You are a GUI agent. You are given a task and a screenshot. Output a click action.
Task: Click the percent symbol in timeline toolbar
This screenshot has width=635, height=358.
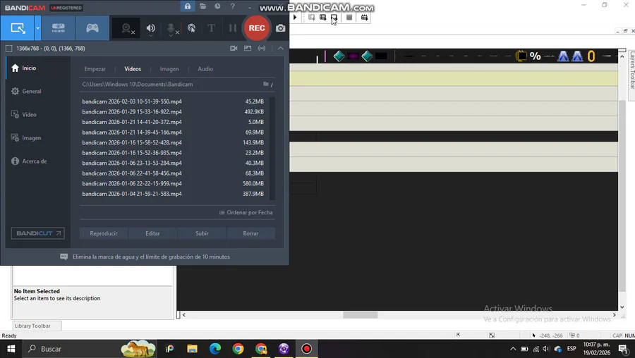[x=535, y=56]
